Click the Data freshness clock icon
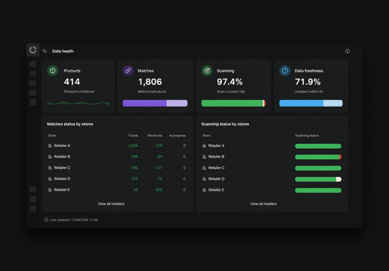 [x=285, y=71]
